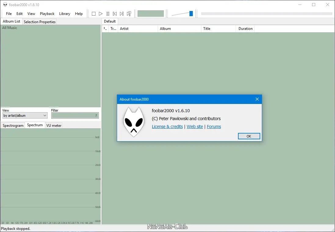Open the File menu
This screenshot has width=335, height=232.
[x=9, y=14]
